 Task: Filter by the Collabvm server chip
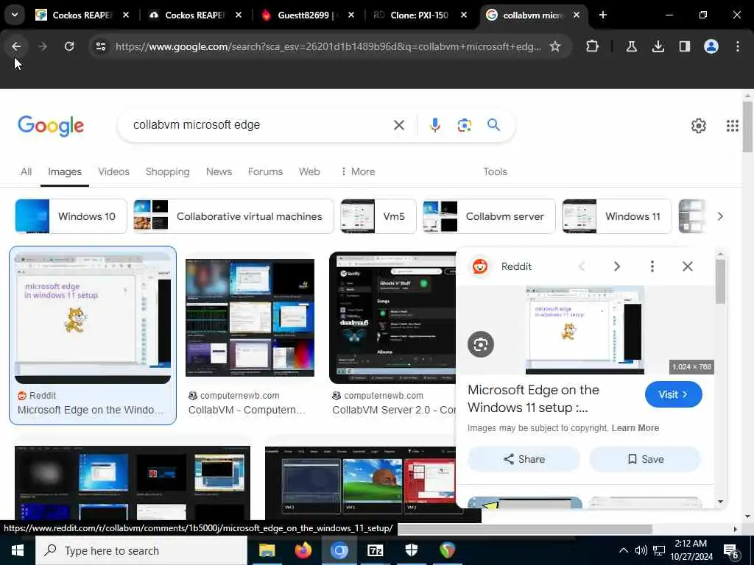tap(489, 216)
